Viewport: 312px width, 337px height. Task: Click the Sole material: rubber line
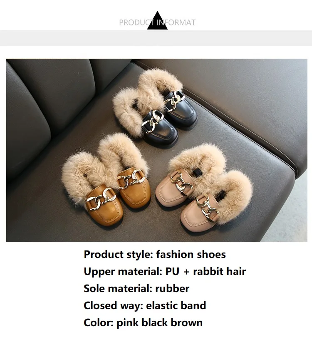click(136, 288)
